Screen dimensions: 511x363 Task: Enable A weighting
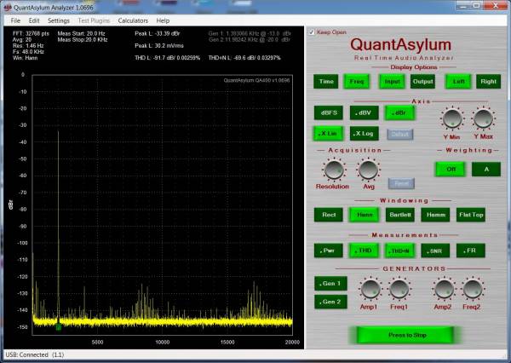(x=486, y=170)
